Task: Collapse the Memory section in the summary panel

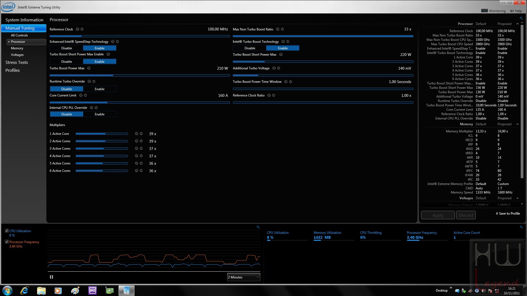Action: [517, 124]
